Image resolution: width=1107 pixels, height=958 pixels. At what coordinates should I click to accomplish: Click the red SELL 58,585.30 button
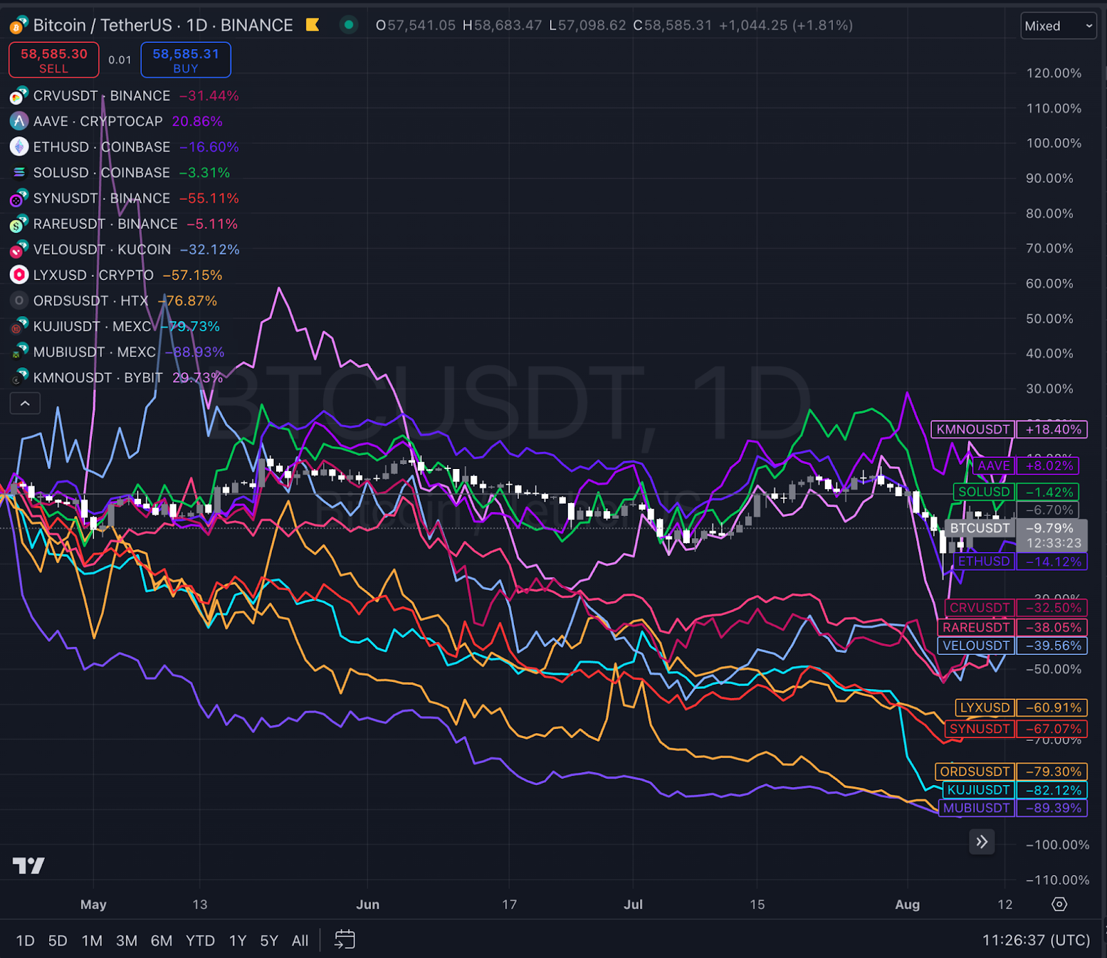pyautogui.click(x=54, y=60)
